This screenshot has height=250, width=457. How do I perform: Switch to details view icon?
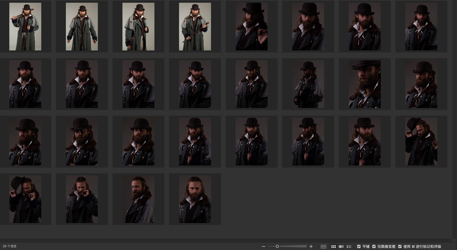click(x=341, y=246)
